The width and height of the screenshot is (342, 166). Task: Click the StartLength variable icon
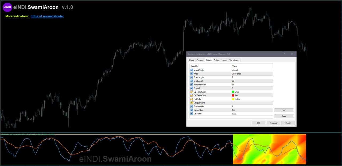click(x=192, y=77)
